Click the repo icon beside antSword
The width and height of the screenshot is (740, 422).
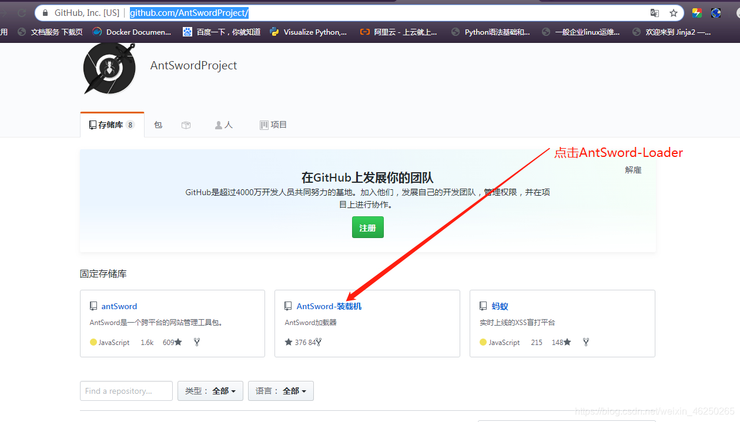pyautogui.click(x=93, y=306)
